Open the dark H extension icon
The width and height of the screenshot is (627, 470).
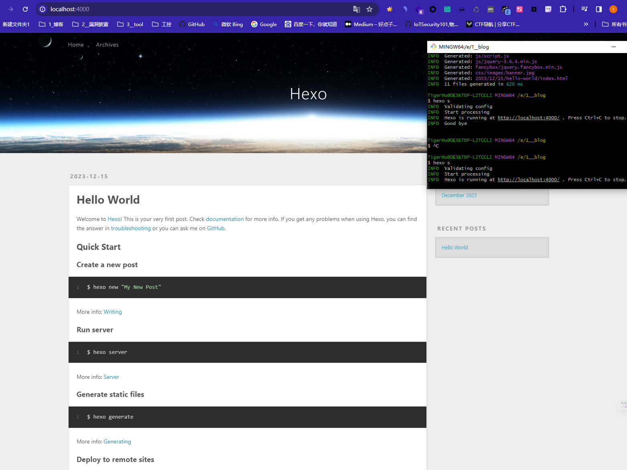[x=534, y=9]
